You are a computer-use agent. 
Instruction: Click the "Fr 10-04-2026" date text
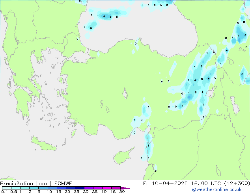pyautogui.click(x=165, y=184)
